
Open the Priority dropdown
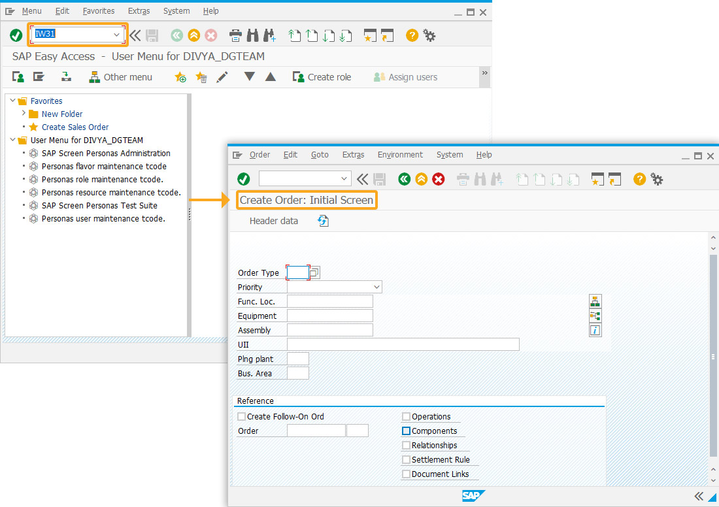tap(376, 287)
